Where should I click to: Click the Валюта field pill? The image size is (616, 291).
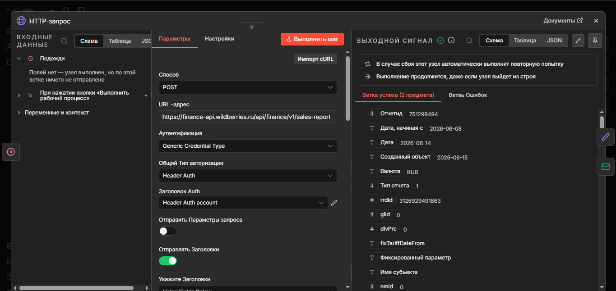click(385, 172)
